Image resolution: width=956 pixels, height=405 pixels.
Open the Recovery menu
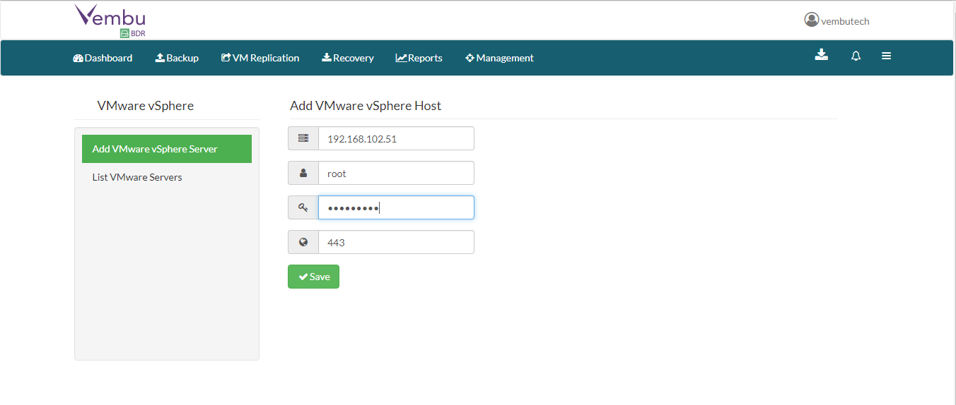[348, 58]
